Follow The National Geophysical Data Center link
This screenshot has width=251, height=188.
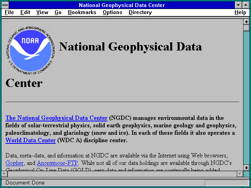pos(56,118)
